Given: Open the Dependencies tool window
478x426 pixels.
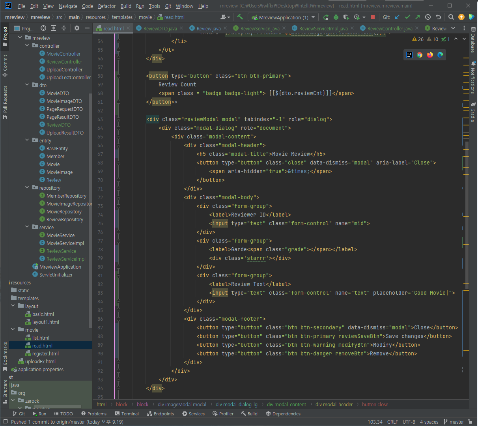Looking at the screenshot, I should [x=283, y=414].
